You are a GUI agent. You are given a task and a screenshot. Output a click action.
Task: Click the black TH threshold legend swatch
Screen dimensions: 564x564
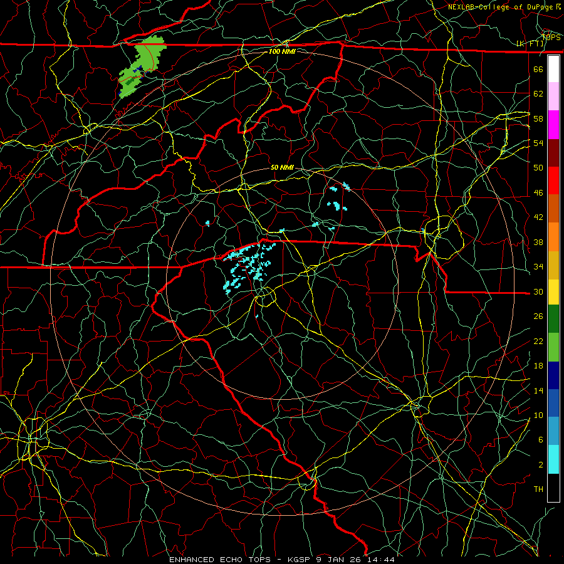point(553,488)
